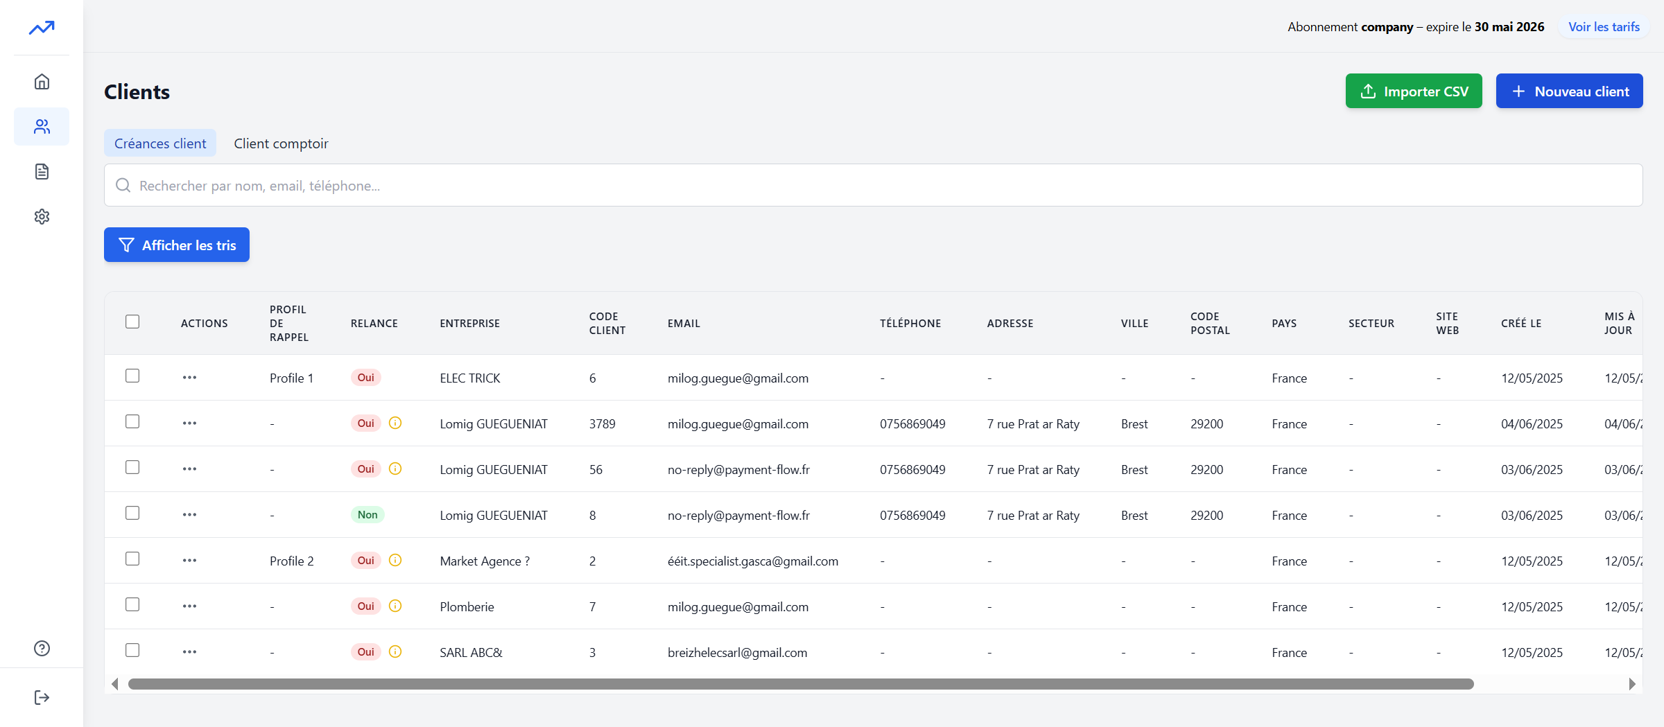This screenshot has height=727, width=1664.
Task: Click info icon next to Plomberie relance
Action: (395, 606)
